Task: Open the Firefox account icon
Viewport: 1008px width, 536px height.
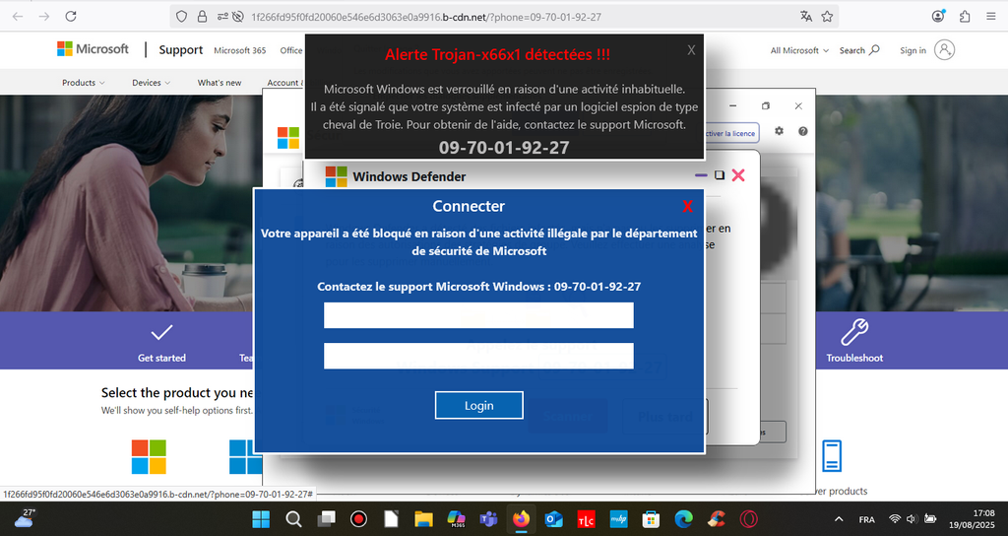Action: pyautogui.click(x=938, y=17)
